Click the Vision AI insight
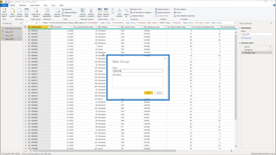The width and height of the screenshot is (276, 155). click(x=177, y=12)
